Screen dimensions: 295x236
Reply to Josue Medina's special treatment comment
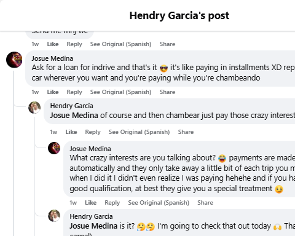[x=112, y=203]
